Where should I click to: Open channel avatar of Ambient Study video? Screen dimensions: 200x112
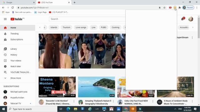(159, 102)
